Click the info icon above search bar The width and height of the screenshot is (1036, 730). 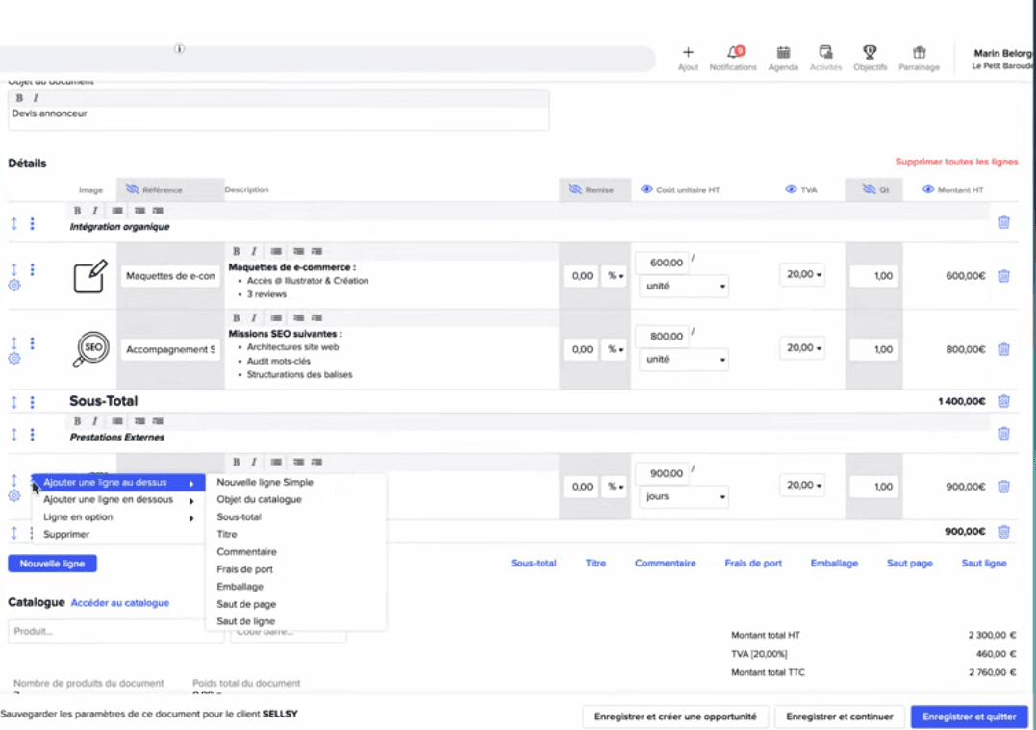[x=179, y=49]
